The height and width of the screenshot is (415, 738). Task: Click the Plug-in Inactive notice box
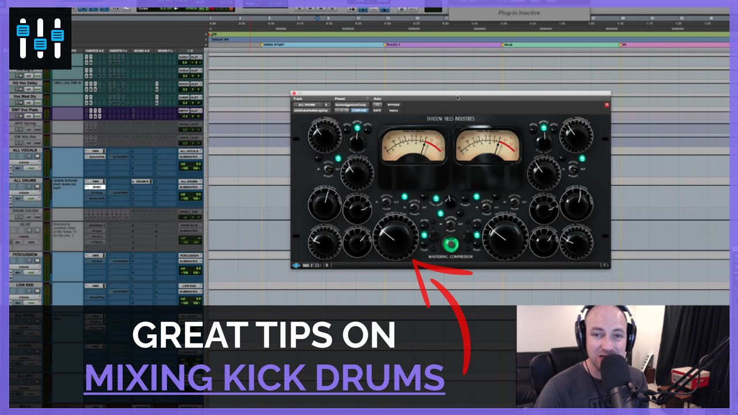click(519, 13)
